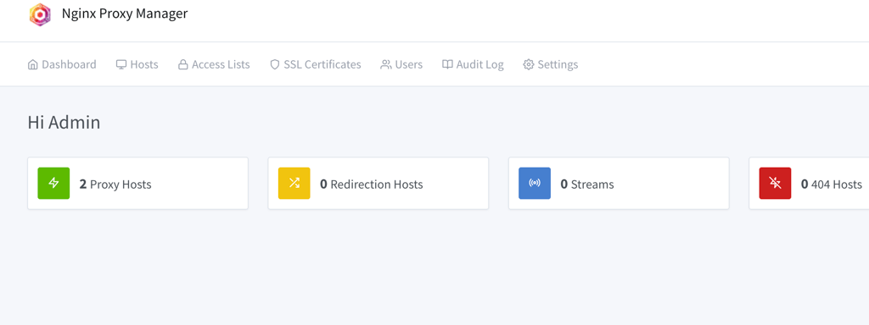
Task: Click the yellow shuffle Redirection Hosts icon
Action: point(294,184)
